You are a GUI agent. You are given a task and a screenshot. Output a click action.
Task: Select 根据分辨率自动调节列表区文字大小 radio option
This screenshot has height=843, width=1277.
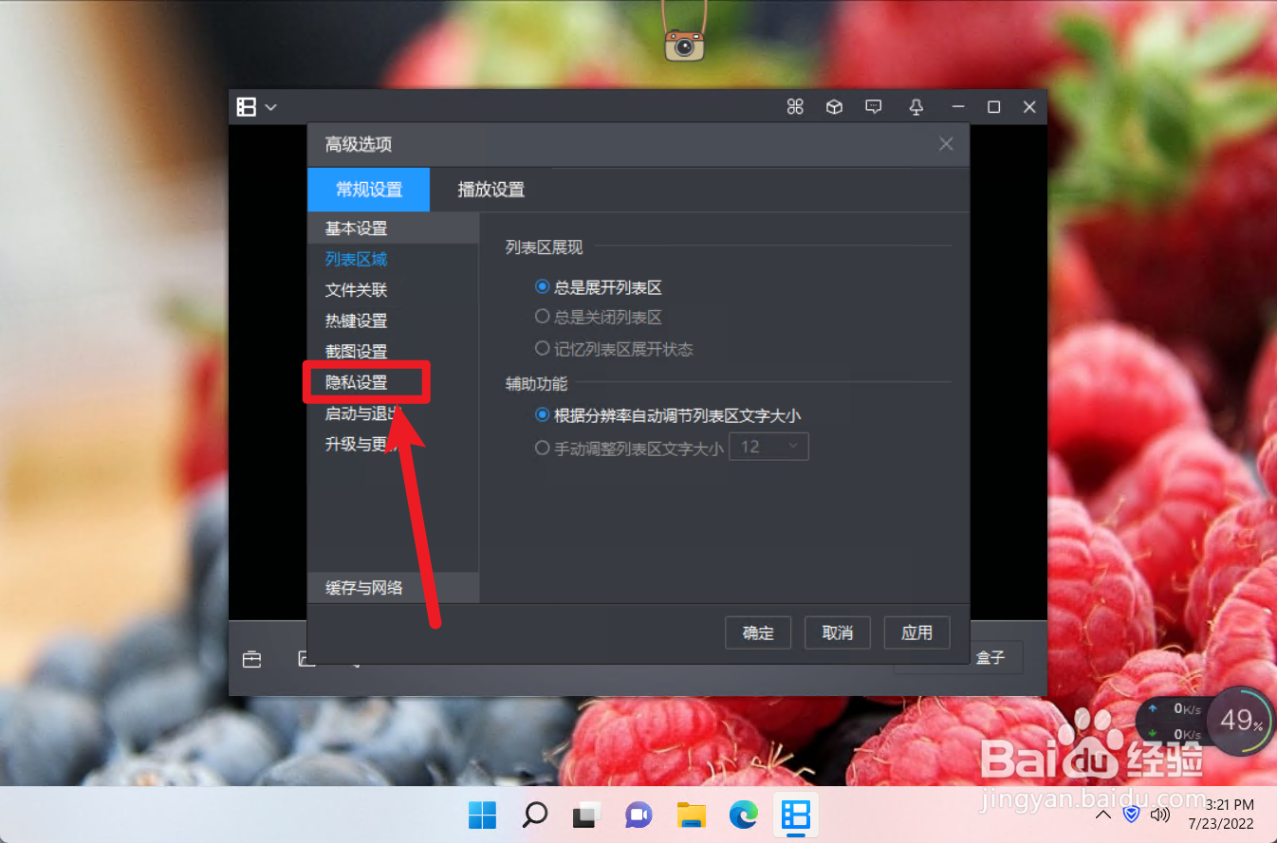coord(669,415)
